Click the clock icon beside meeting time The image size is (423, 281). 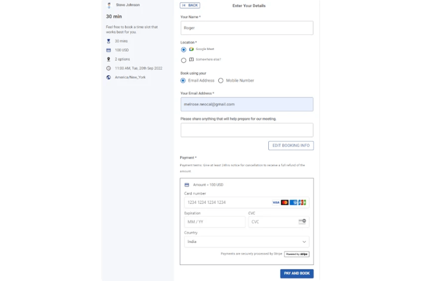pyautogui.click(x=108, y=68)
